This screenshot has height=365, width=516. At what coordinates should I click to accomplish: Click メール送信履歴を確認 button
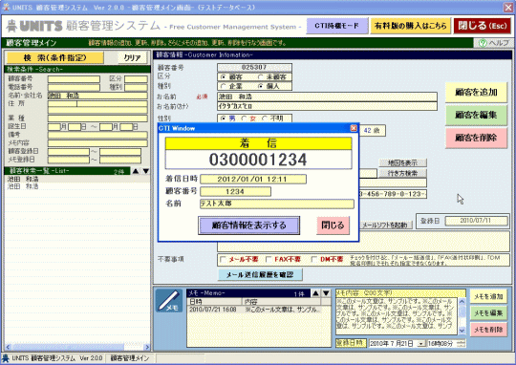coord(260,274)
